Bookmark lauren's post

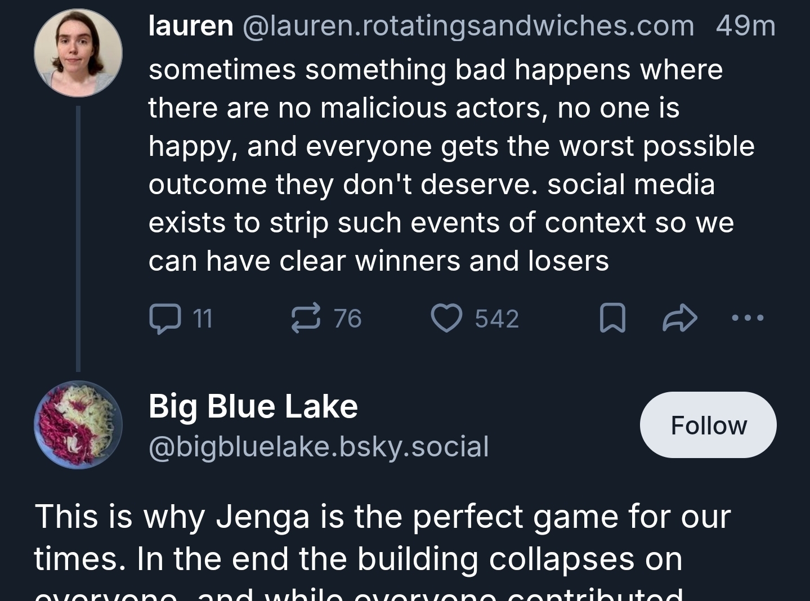(x=612, y=319)
